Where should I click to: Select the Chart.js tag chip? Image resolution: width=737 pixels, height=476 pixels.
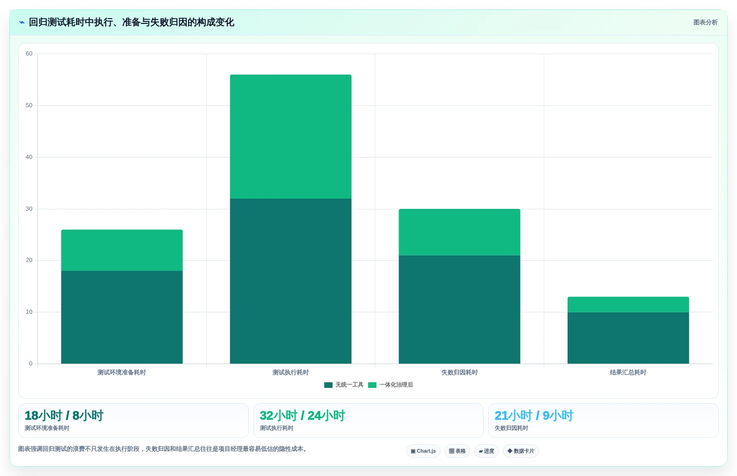point(423,451)
